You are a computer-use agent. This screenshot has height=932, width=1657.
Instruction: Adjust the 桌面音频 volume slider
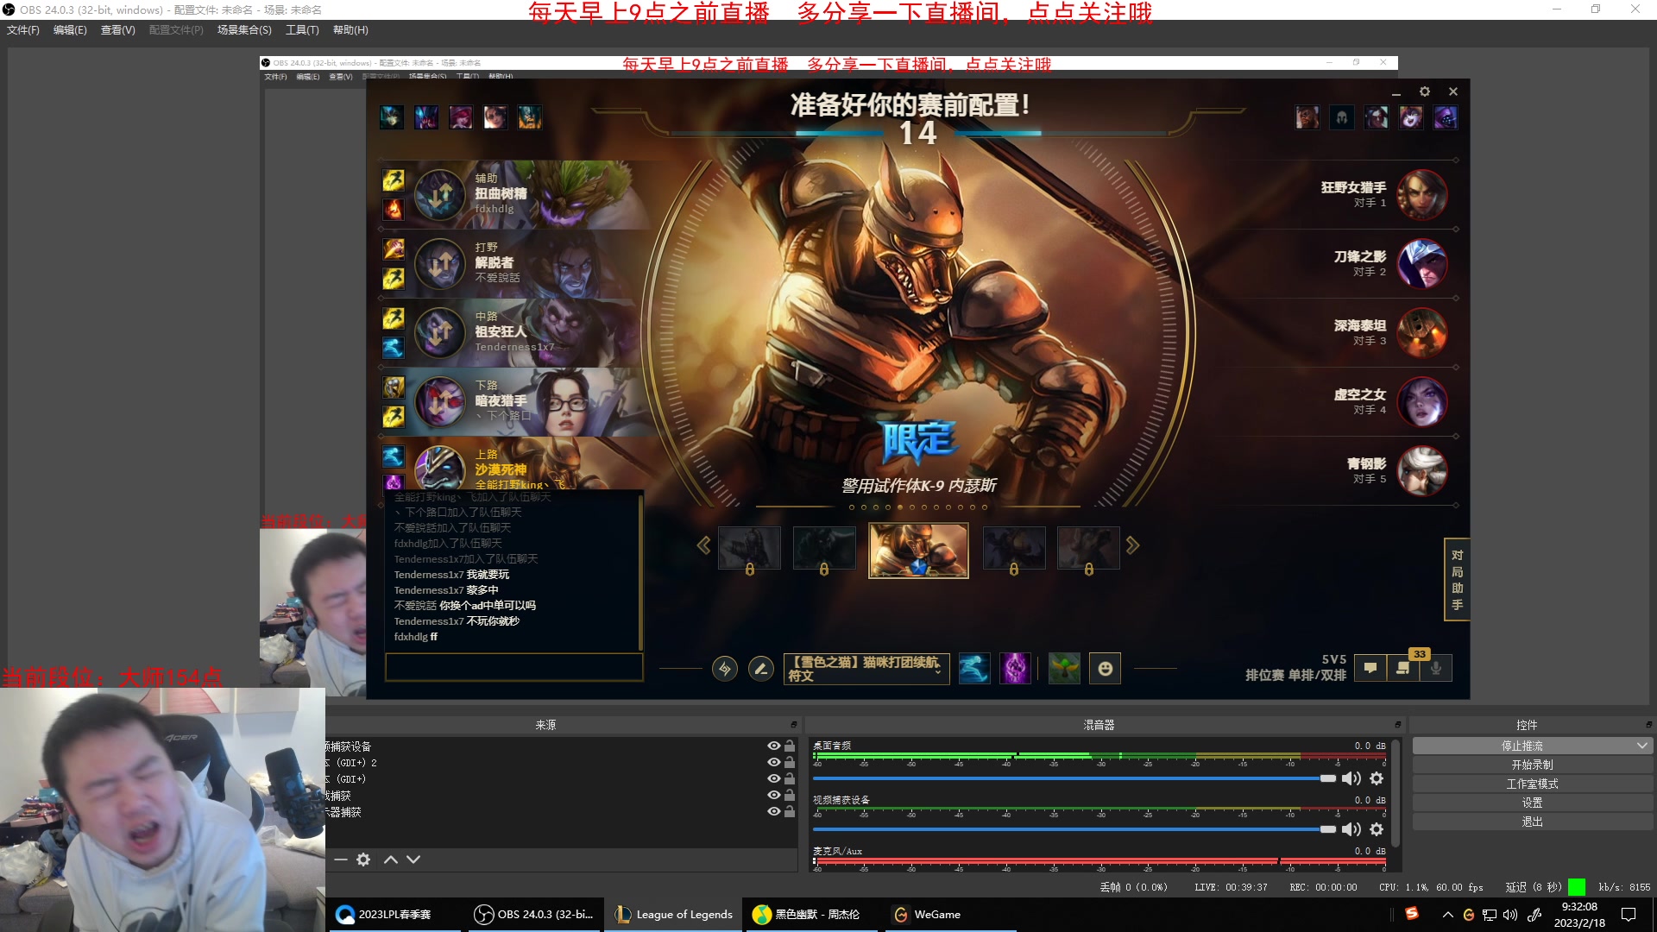click(1074, 778)
